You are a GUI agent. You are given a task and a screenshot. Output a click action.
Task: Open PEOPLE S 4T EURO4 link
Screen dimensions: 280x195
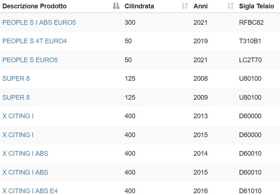tap(35, 41)
